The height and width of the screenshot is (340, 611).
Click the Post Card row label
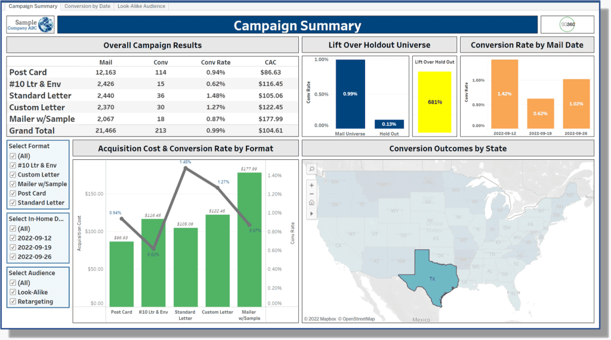coord(28,72)
